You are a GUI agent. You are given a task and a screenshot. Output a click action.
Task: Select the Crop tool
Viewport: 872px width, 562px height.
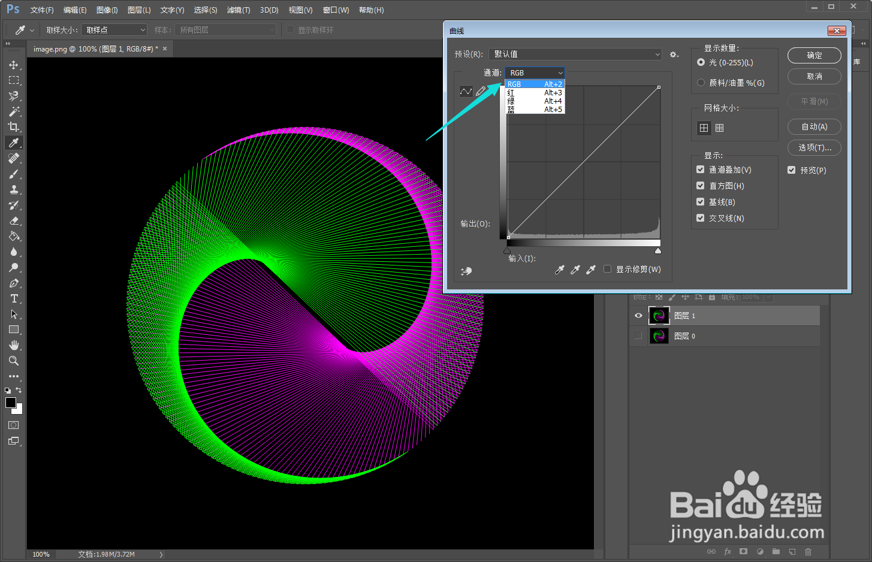(14, 127)
